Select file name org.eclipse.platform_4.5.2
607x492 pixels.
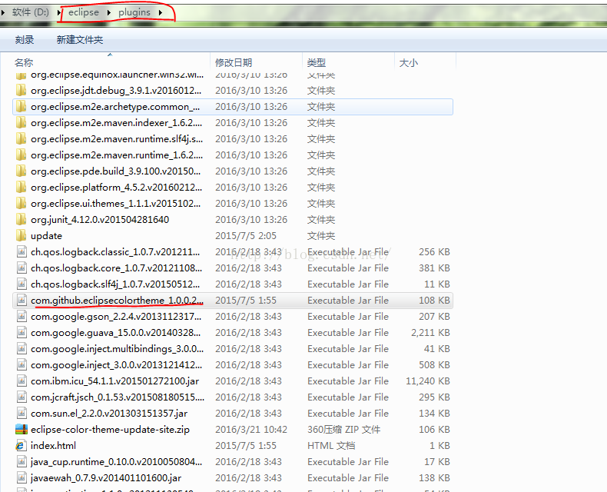coord(116,187)
